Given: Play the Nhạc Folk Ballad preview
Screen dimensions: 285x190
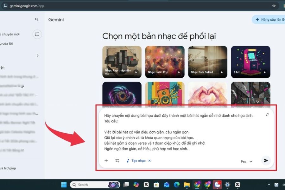Looking at the screenshot, I should (x=222, y=72).
